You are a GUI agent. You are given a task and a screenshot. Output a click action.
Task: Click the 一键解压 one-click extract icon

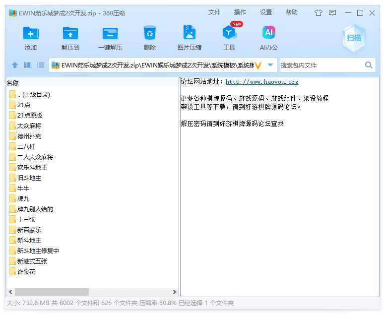(x=110, y=33)
